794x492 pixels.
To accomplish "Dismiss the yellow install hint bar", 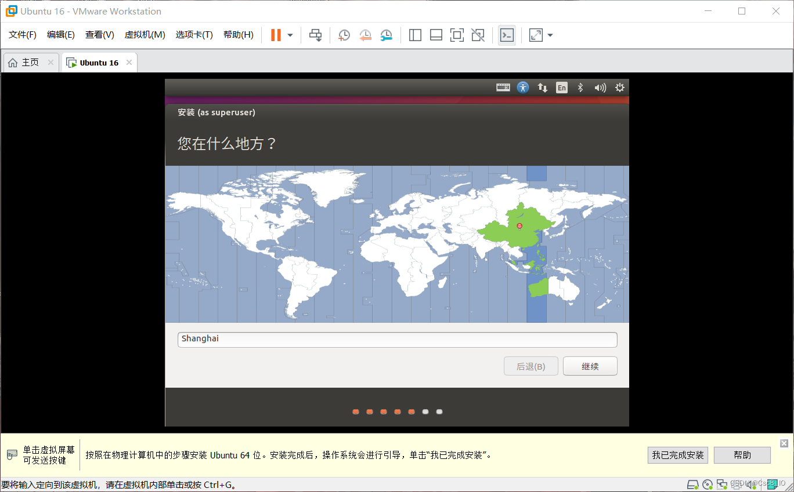I will [784, 443].
